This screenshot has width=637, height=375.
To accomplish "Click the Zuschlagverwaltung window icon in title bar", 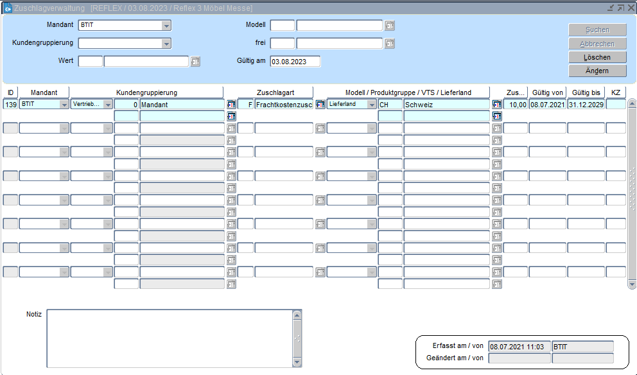I will [8, 8].
